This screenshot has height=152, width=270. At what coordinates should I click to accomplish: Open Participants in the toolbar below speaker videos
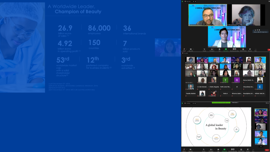tap(211, 49)
